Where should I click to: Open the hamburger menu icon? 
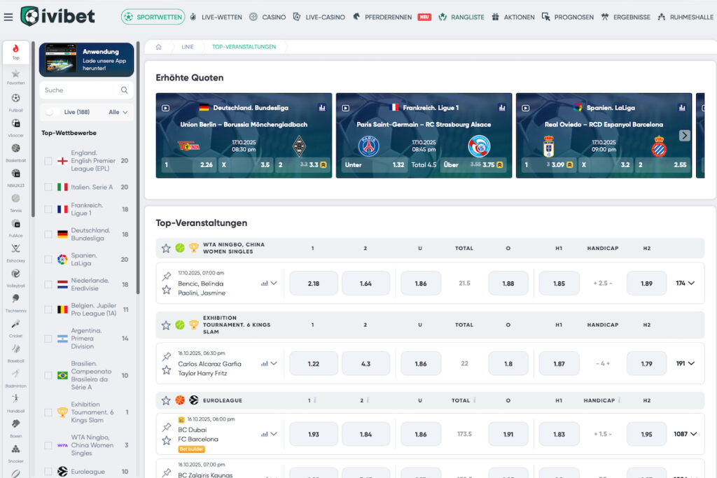(x=8, y=17)
